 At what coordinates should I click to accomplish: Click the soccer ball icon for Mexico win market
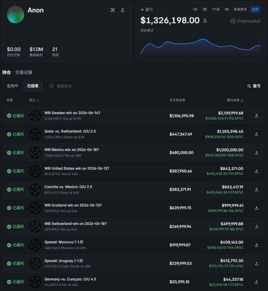[35, 153]
